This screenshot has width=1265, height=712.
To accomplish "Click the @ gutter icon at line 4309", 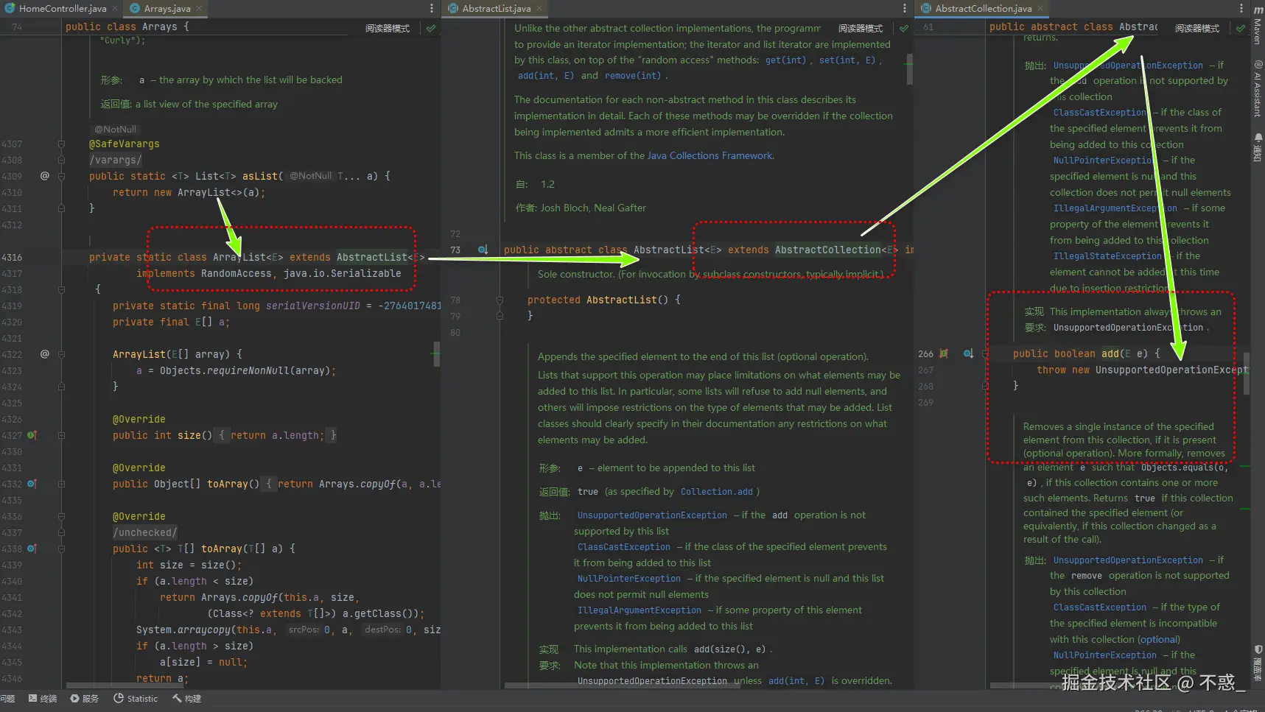I will (x=45, y=176).
